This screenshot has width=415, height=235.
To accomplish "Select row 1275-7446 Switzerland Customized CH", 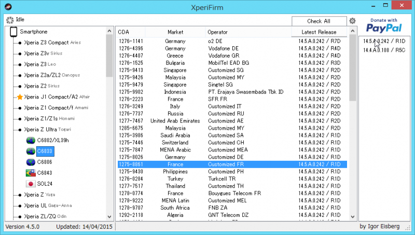I will tap(232, 143).
